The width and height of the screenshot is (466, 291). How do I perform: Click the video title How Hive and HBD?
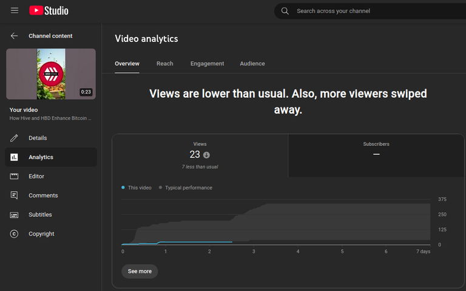tap(50, 118)
